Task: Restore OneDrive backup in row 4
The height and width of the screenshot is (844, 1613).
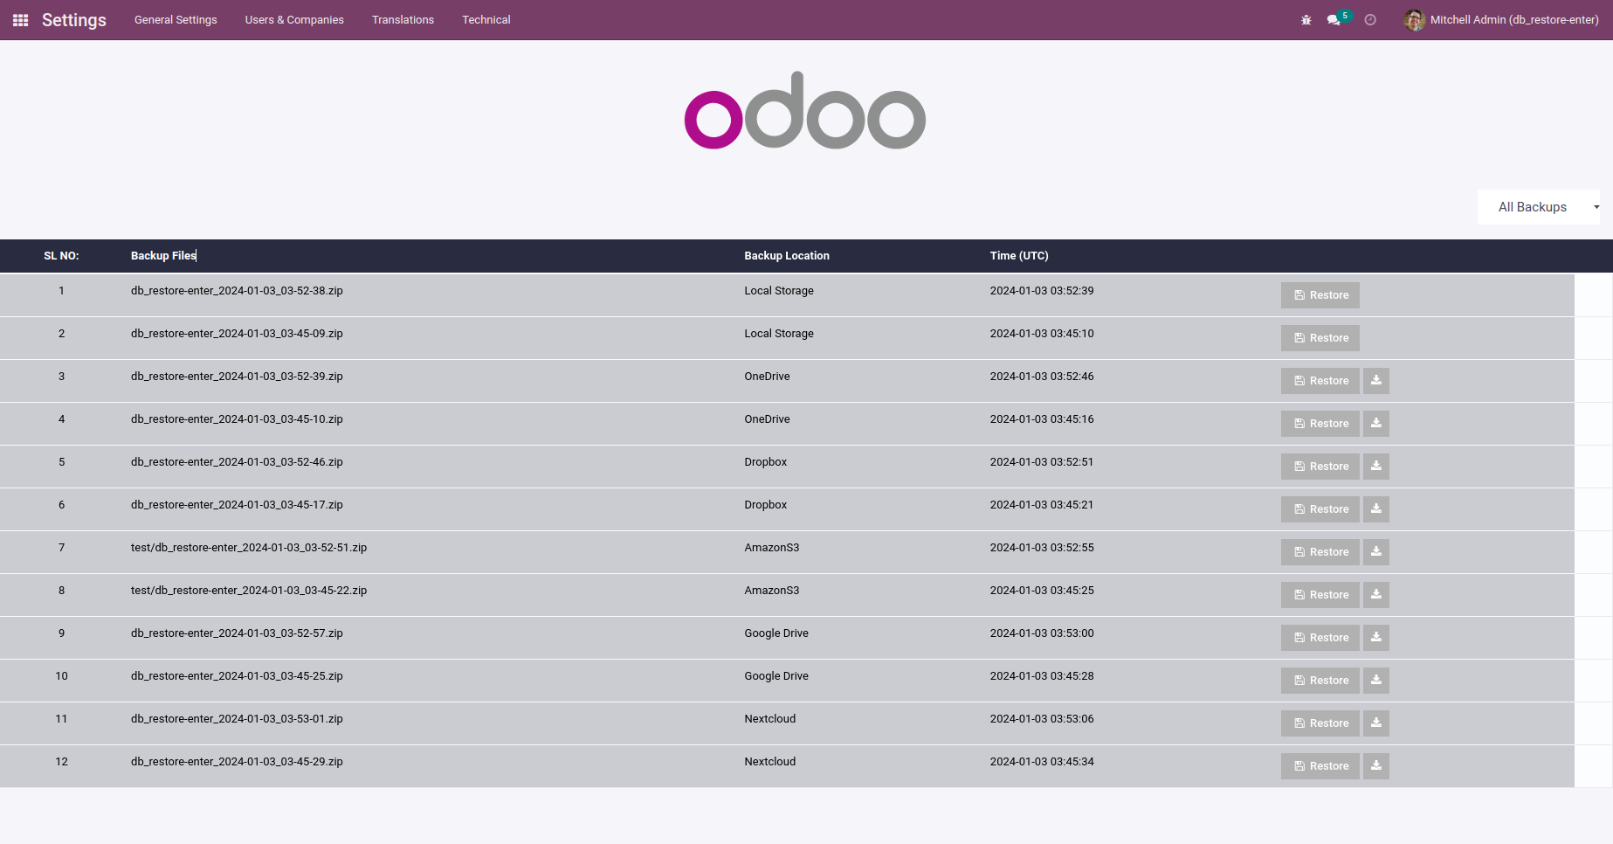Action: pos(1320,424)
